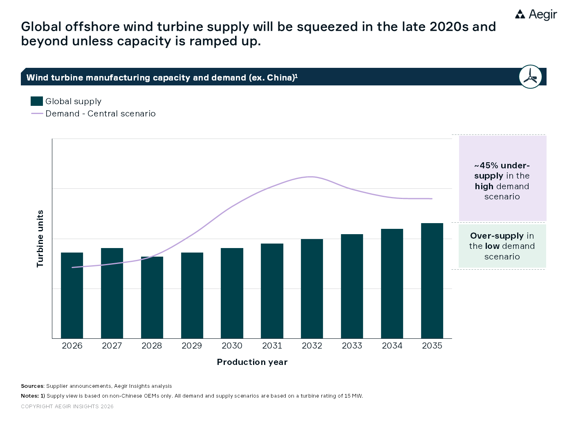Click 'COPYRIGHT AEGIR INSIGHTS 2026' text

tap(67, 407)
